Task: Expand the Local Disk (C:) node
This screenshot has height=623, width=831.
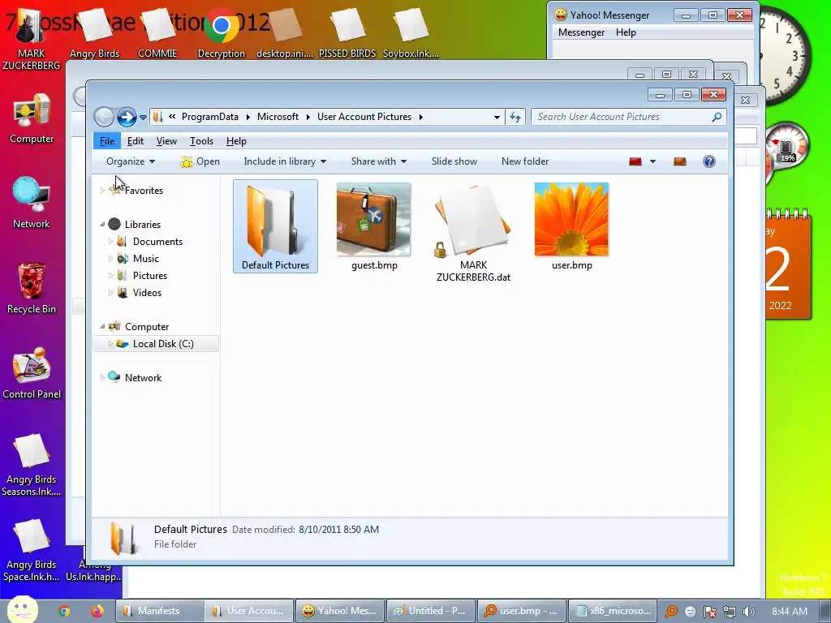Action: pos(110,344)
